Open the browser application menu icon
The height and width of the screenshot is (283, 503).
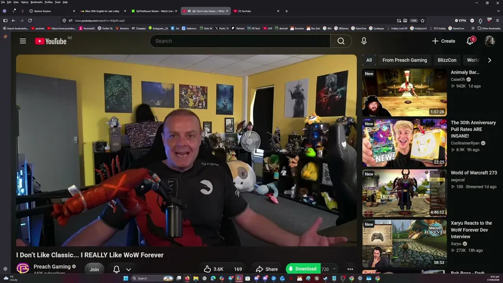coord(497,21)
